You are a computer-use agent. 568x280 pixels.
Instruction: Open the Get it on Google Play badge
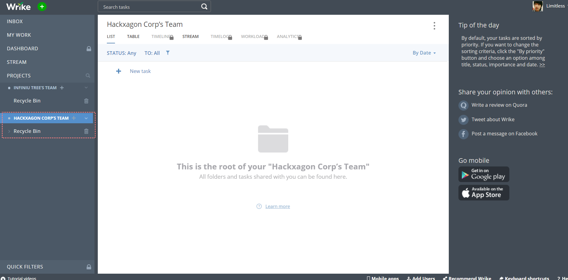(x=483, y=174)
